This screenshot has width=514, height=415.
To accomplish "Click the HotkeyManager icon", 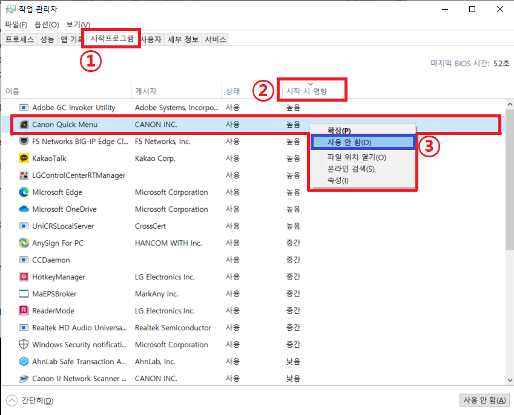I will tap(24, 277).
